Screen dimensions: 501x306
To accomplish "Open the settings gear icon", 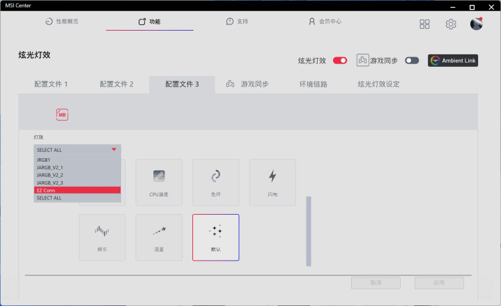I will point(451,24).
